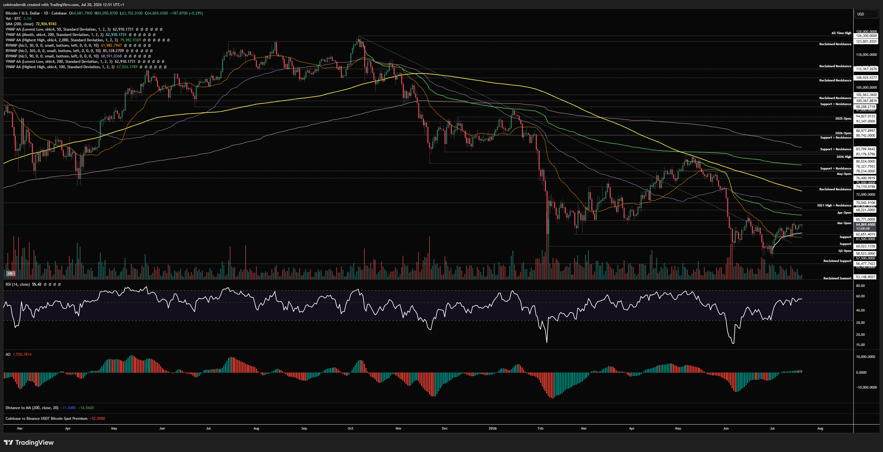
Task: Select the RVWAP 365 indicator legend
Action: point(53,51)
